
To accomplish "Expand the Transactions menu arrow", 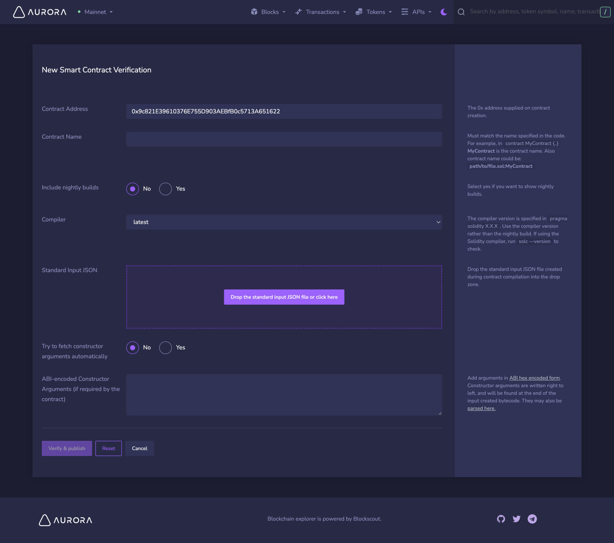I will 345,12.
